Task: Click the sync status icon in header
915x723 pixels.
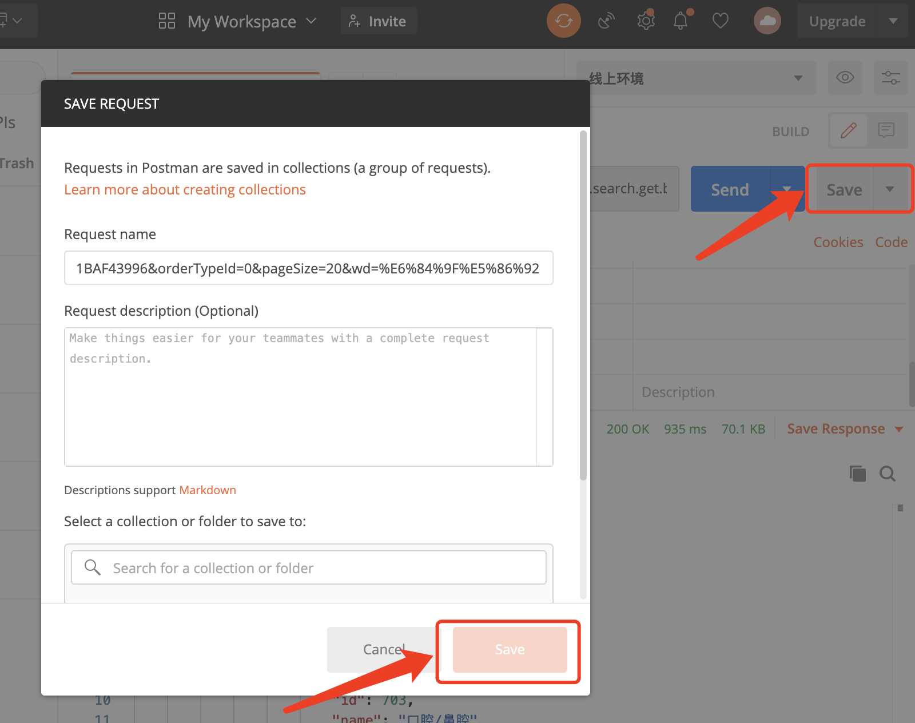Action: 564,21
